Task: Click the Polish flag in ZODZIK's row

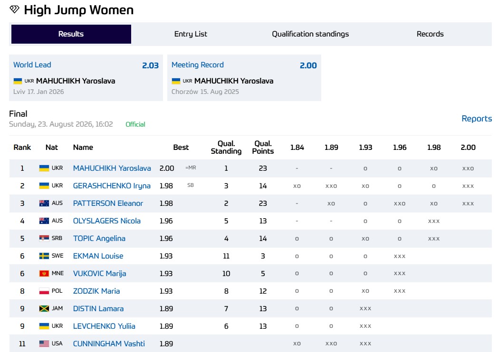Action: (44, 291)
